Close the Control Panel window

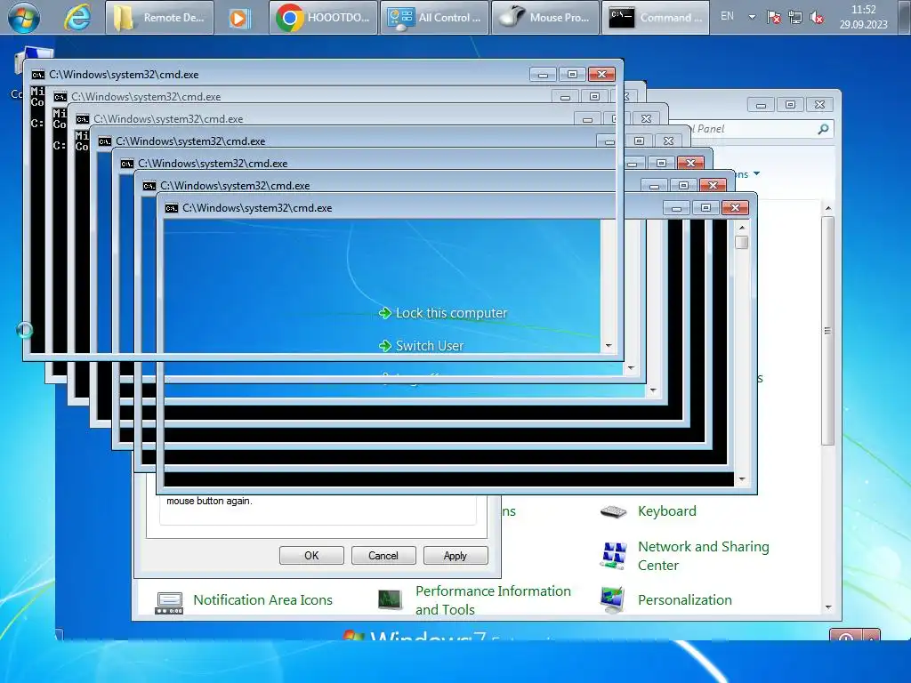(x=819, y=105)
